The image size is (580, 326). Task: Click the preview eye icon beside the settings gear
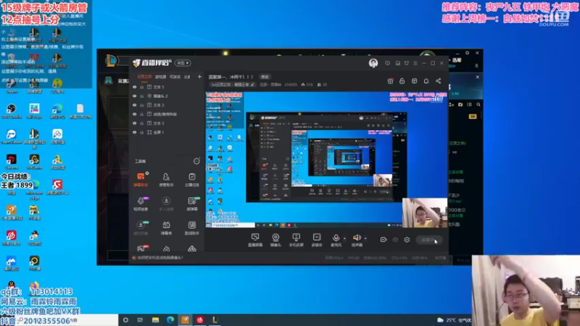395,240
